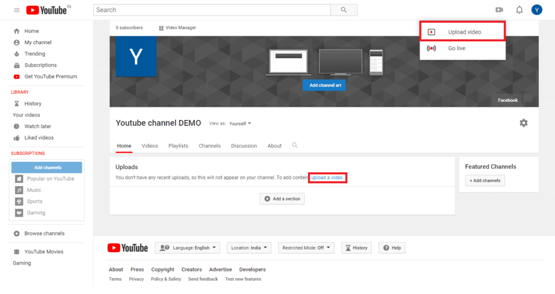This screenshot has height=294, width=555.
Task: Click the footer About link
Action: (116, 270)
